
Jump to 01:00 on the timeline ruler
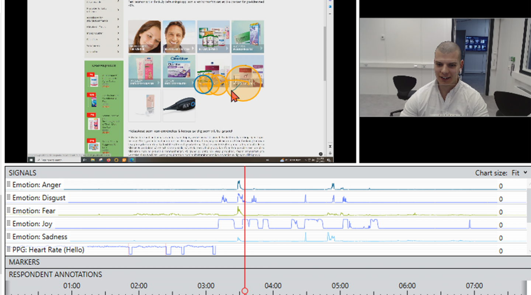(72, 286)
